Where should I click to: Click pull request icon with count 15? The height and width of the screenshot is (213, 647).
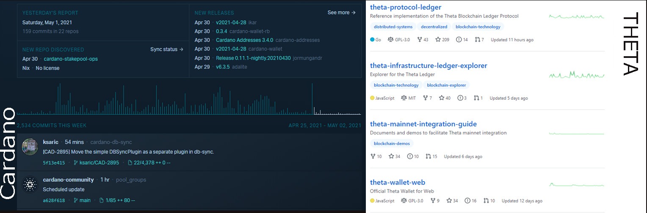(x=429, y=156)
